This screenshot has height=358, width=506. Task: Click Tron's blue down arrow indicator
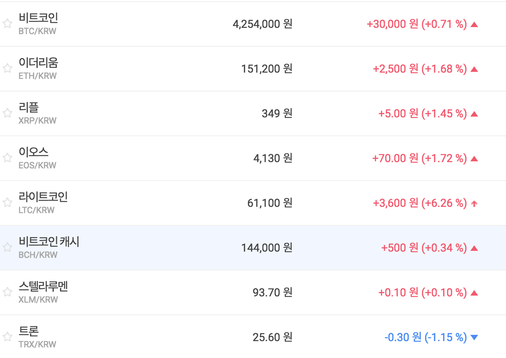point(474,338)
